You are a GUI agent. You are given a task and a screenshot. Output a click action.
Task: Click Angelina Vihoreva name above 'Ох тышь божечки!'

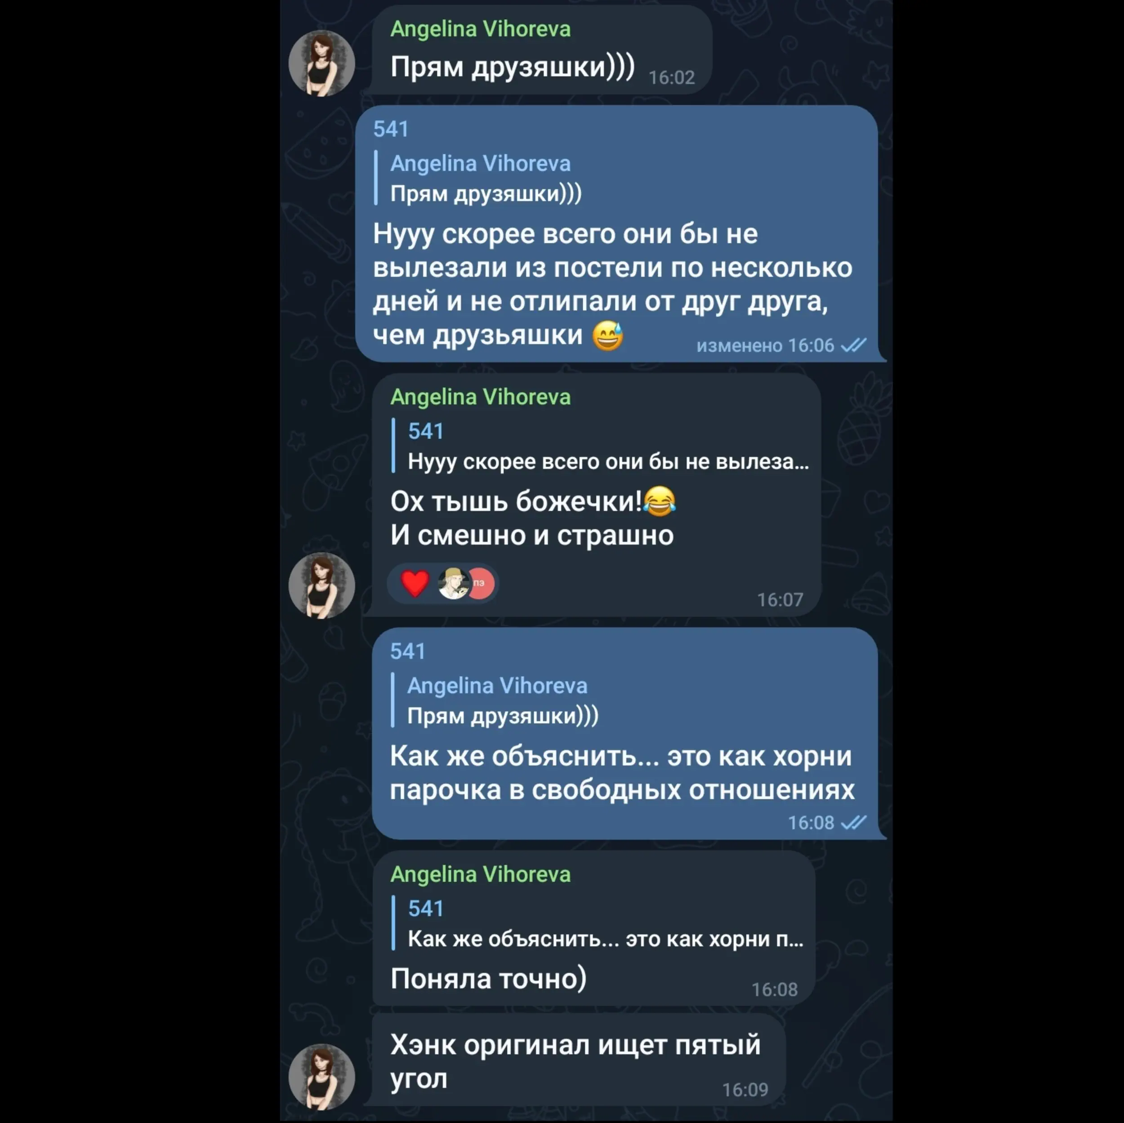(481, 397)
